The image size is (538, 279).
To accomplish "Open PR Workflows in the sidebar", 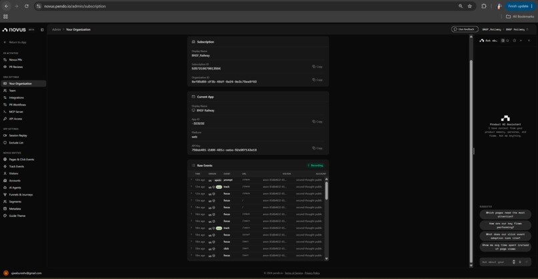I will 23,105.
